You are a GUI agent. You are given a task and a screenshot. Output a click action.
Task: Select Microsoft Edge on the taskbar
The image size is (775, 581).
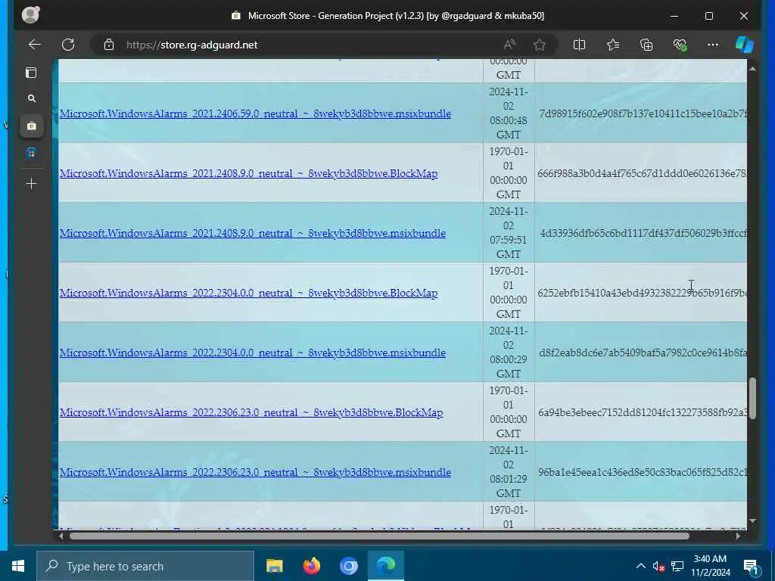click(x=385, y=566)
